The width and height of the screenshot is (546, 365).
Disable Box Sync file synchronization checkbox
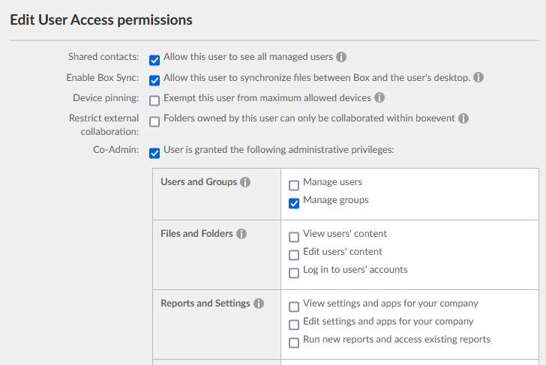pos(154,80)
